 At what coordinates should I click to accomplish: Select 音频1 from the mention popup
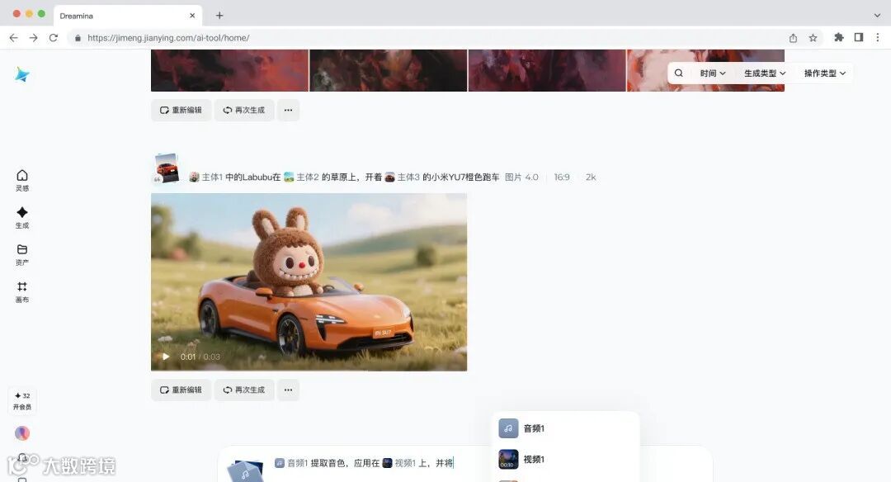coord(565,428)
